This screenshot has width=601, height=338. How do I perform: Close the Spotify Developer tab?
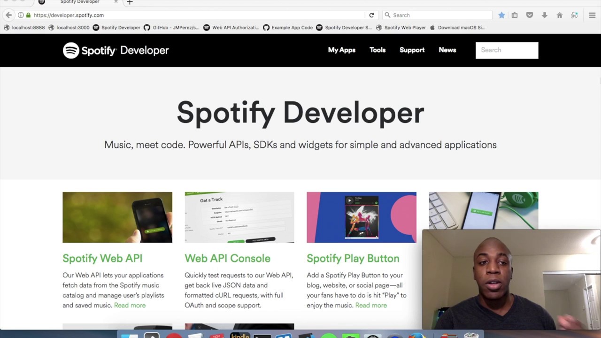[116, 2]
